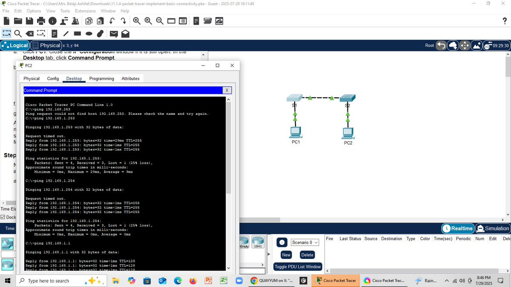
Task: Create a new file with New icon
Action: (7, 21)
